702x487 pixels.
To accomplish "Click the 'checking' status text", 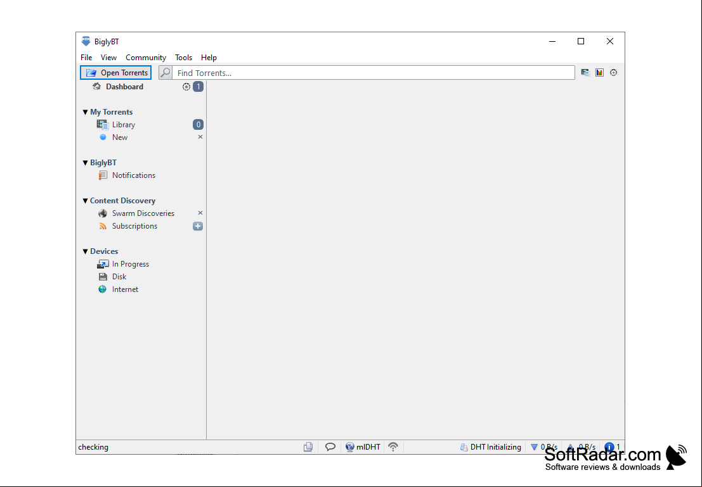I will pyautogui.click(x=93, y=446).
